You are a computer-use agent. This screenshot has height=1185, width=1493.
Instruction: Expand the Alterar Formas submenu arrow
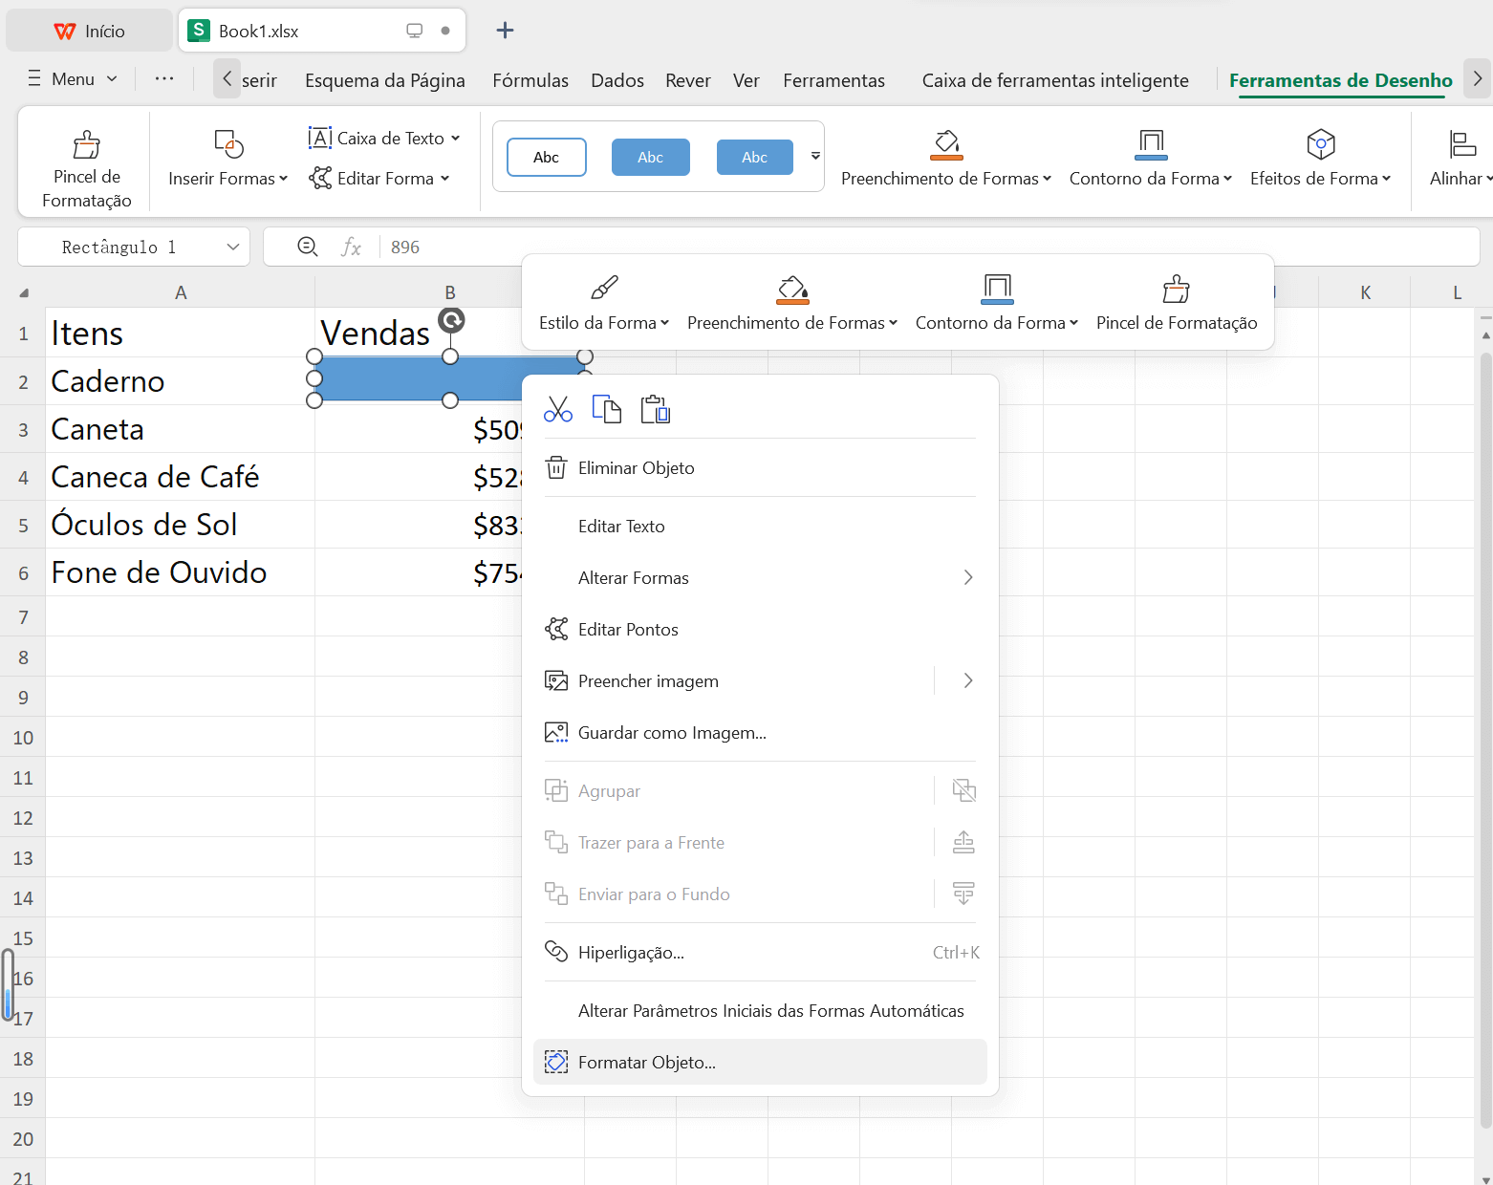click(x=967, y=578)
